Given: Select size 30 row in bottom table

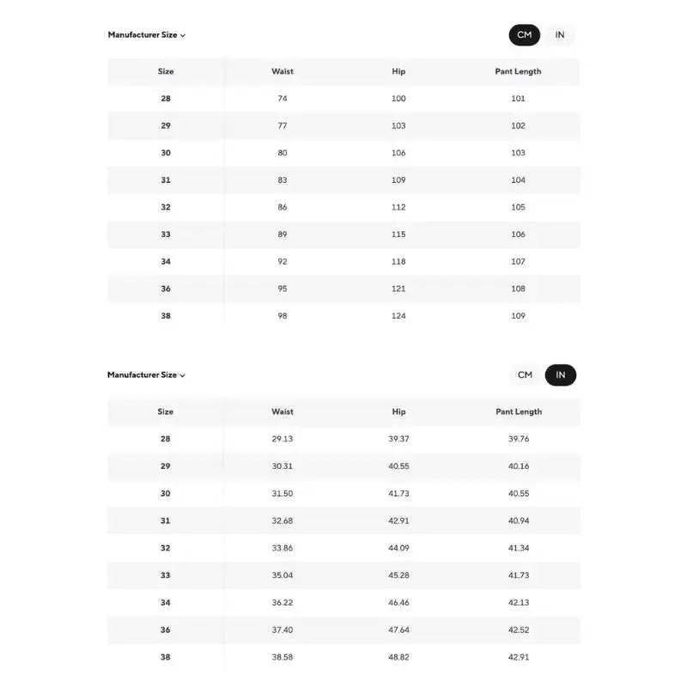Looking at the screenshot, I should [344, 494].
